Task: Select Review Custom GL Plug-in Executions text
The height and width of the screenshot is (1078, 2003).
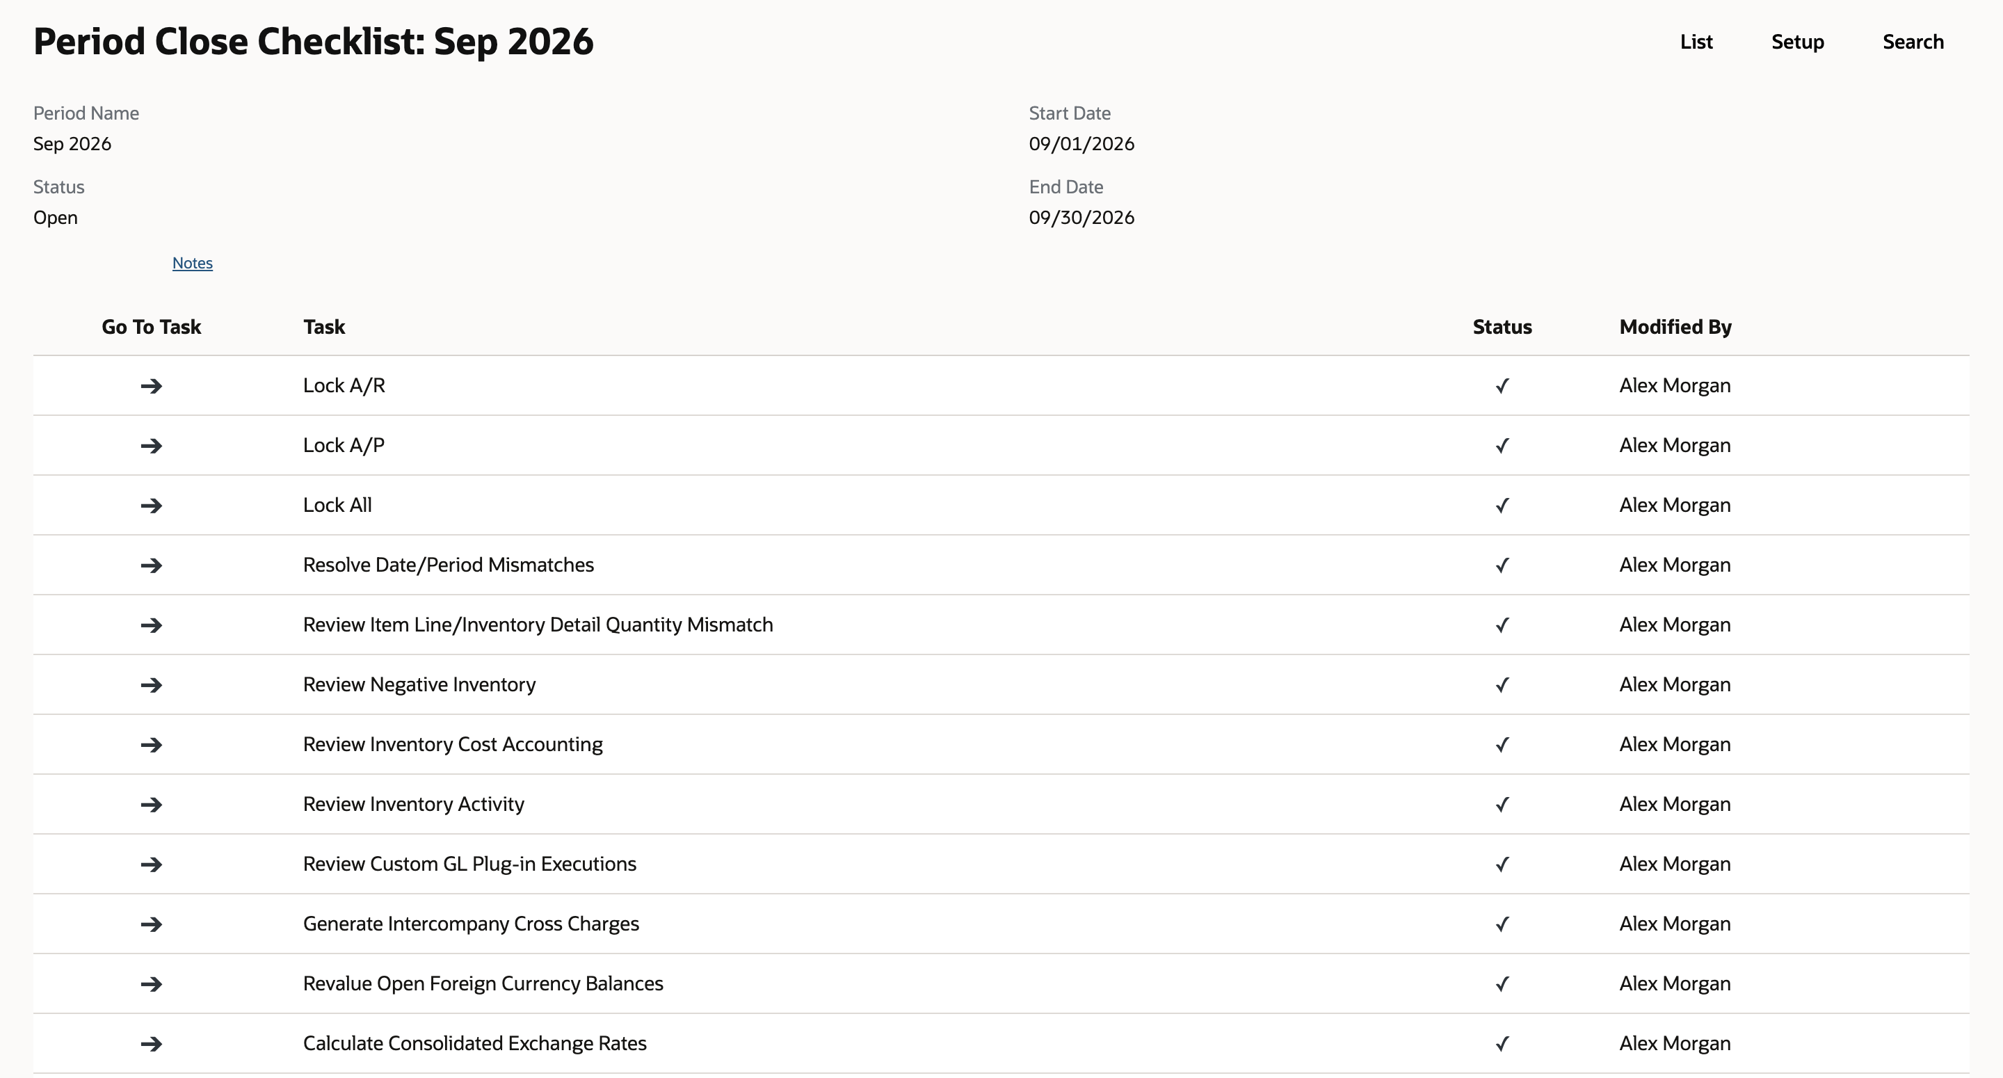Action: pyautogui.click(x=469, y=864)
